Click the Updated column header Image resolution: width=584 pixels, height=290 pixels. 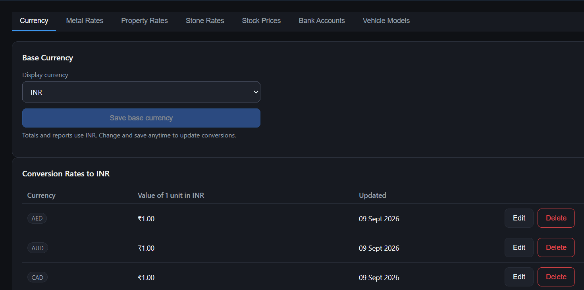(x=372, y=195)
